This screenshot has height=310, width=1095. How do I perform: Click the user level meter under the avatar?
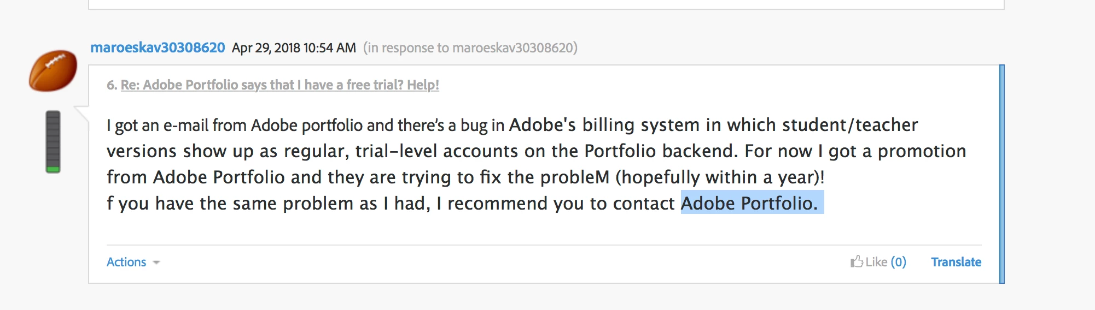pos(53,141)
